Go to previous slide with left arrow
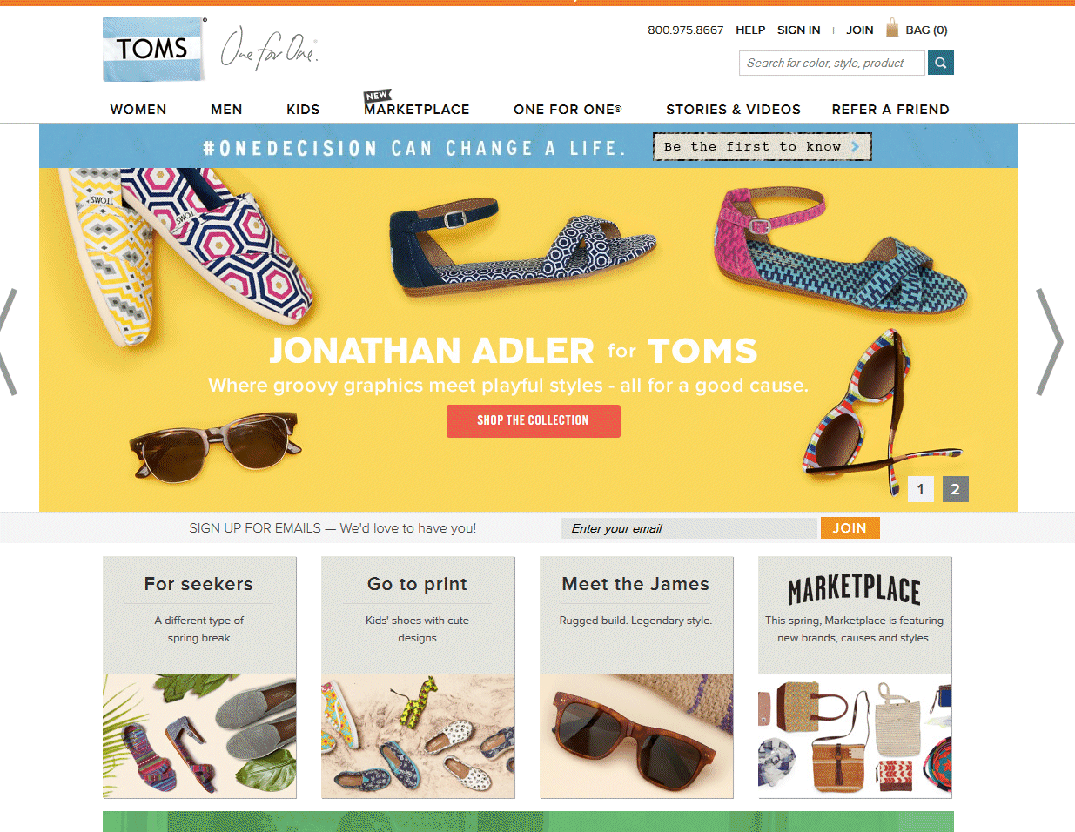1075x832 pixels. click(8, 342)
